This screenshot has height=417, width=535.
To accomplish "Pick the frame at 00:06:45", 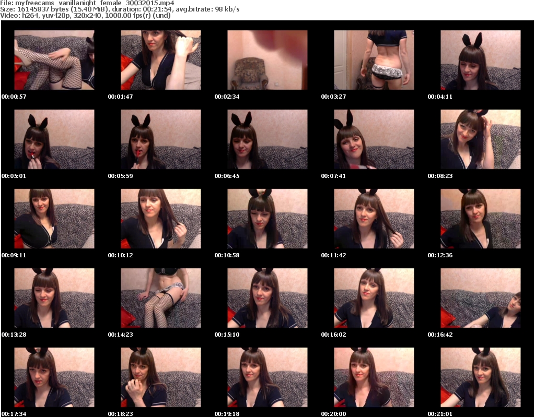I will (267, 139).
